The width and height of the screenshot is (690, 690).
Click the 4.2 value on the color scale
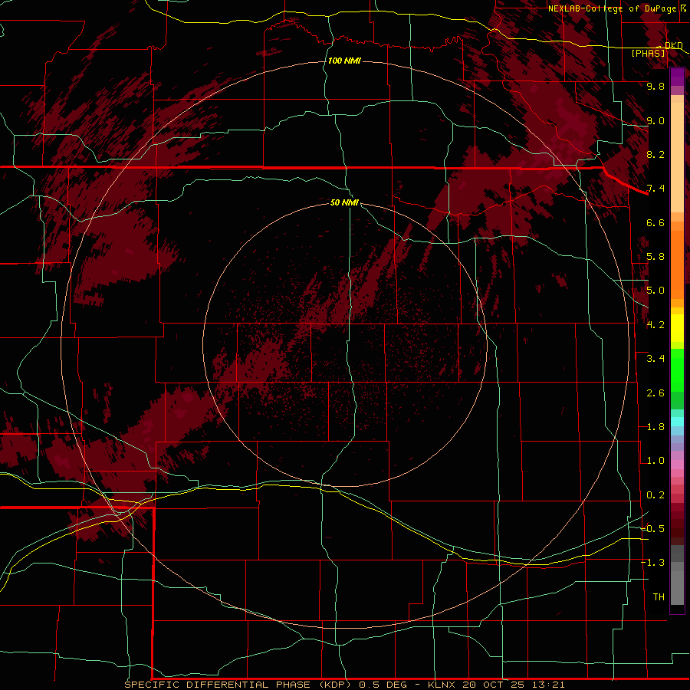[x=655, y=325]
